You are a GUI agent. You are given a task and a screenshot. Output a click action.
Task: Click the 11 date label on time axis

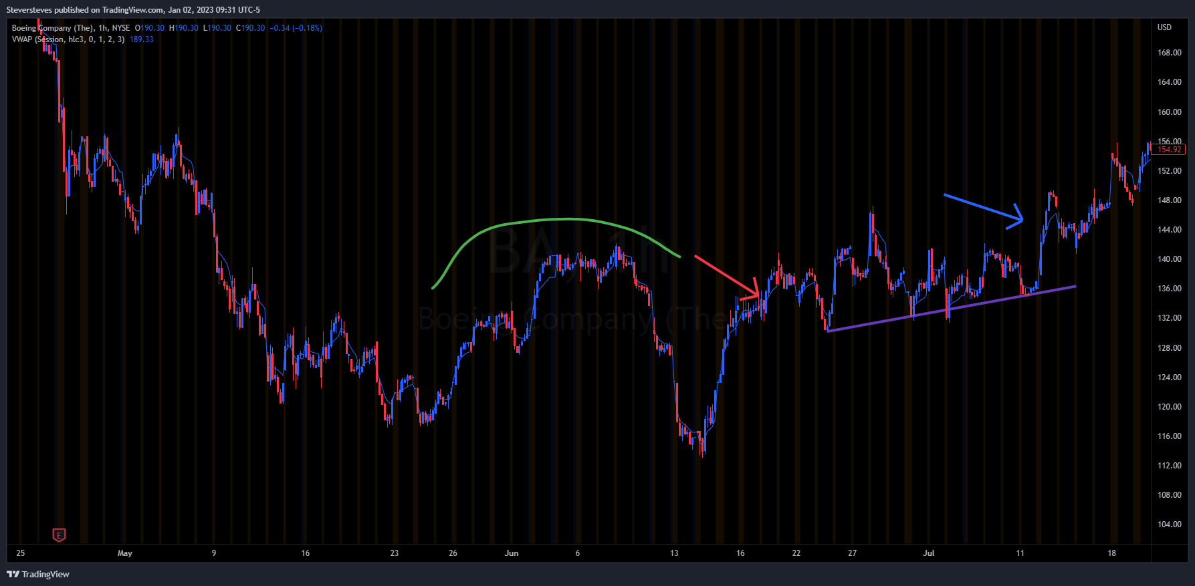pyautogui.click(x=1020, y=553)
